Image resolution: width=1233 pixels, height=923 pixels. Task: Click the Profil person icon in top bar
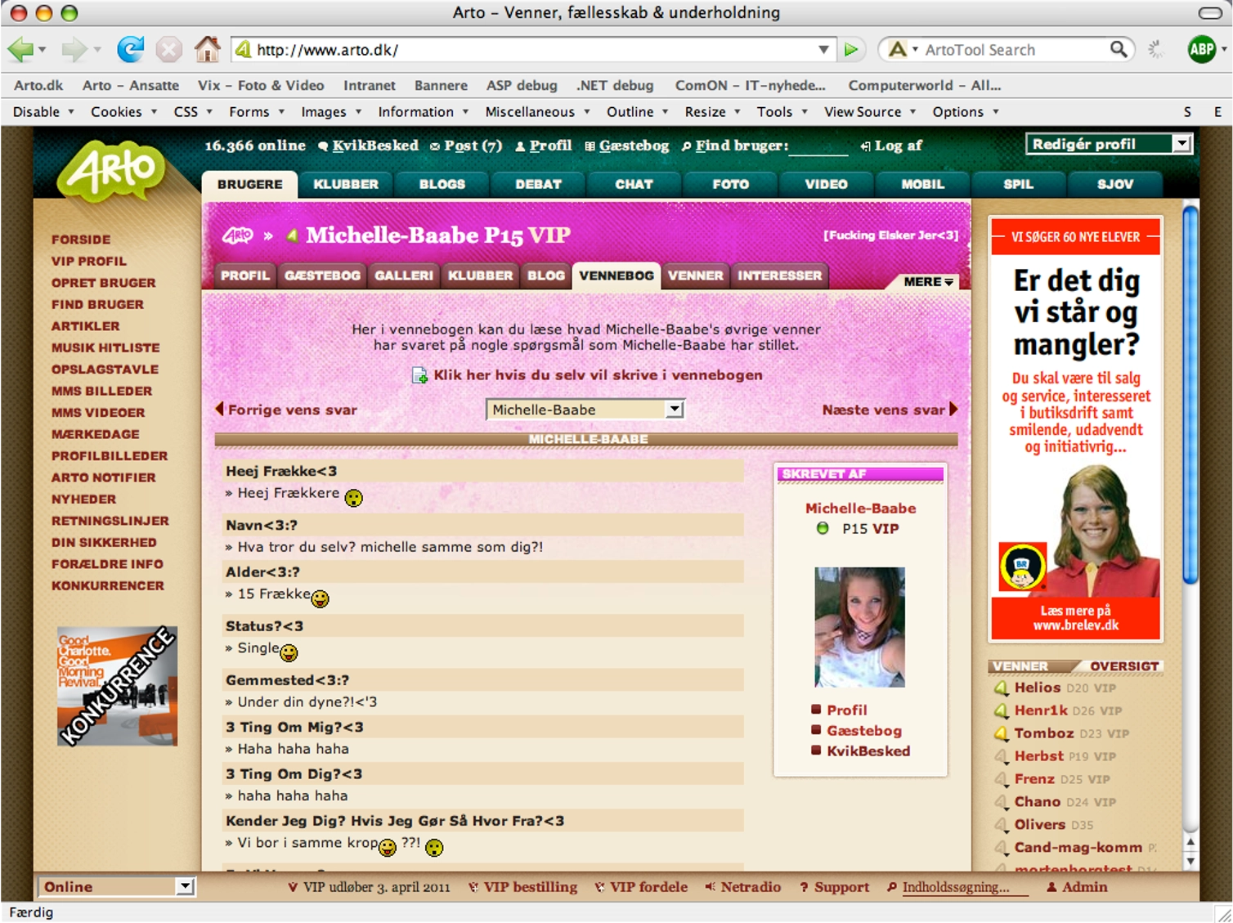[x=520, y=146]
